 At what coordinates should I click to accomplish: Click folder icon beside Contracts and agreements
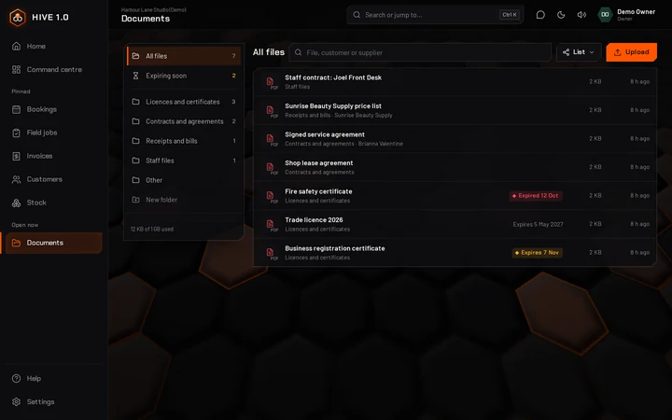pos(135,121)
